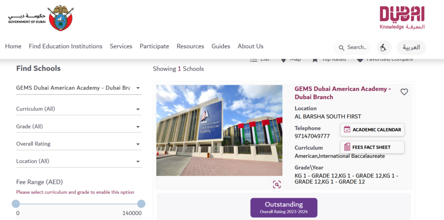The width and height of the screenshot is (444, 220).
Task: Expand the school name dropdown
Action: coord(79,88)
